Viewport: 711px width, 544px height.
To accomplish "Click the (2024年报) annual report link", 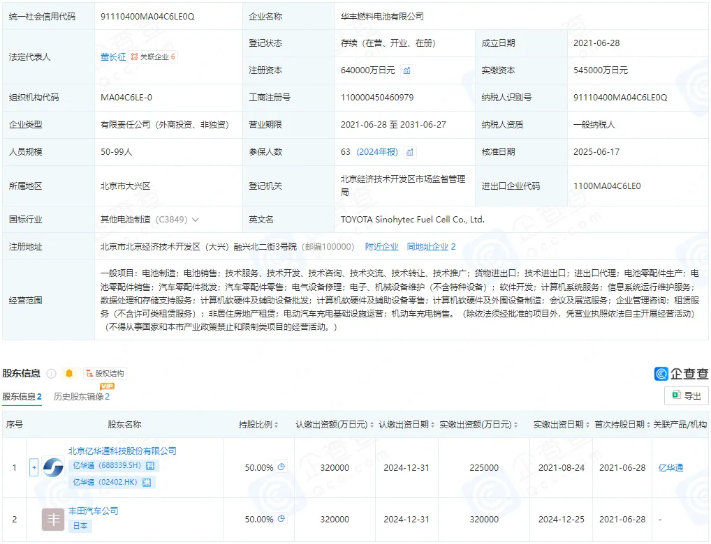I will tap(377, 152).
